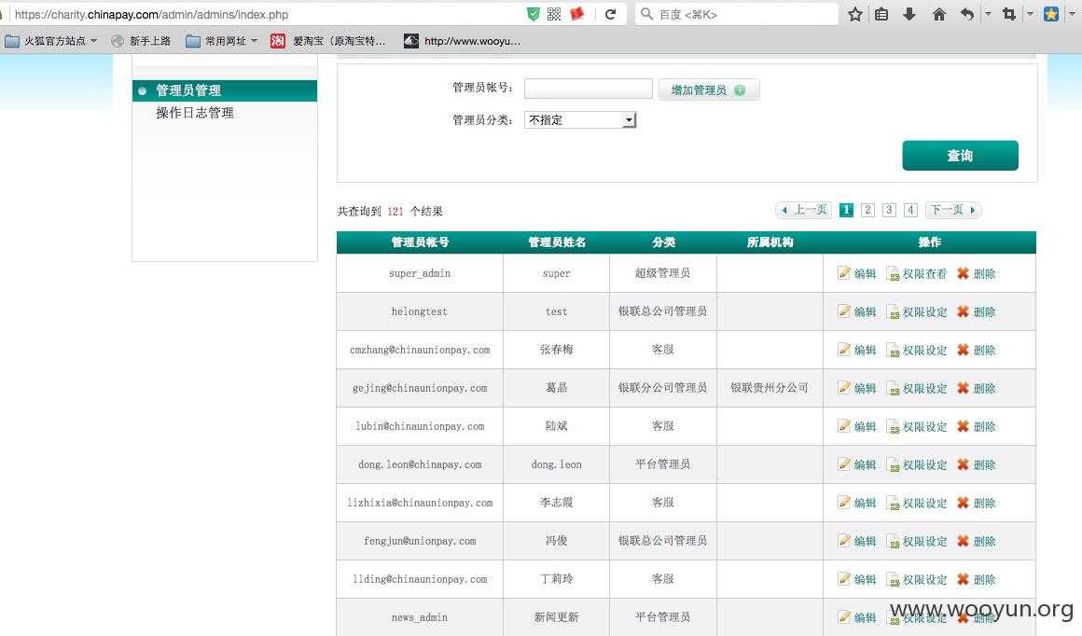This screenshot has width=1082, height=636.
Task: Click the shield security icon in address bar
Action: pyautogui.click(x=534, y=14)
